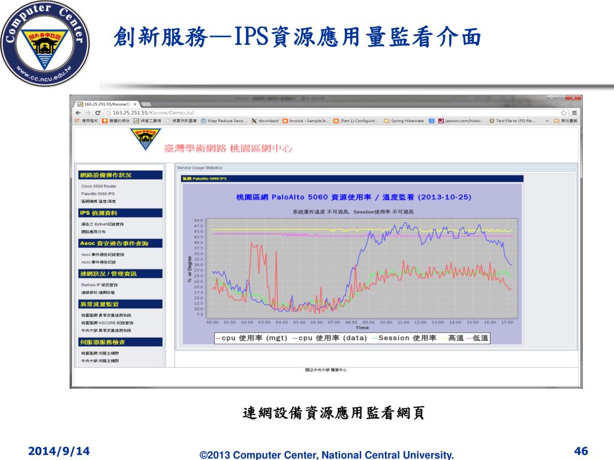Open the 區網機房 溫度/濕度 sidebar link
Screen dimensions: 614x460
pos(98,201)
